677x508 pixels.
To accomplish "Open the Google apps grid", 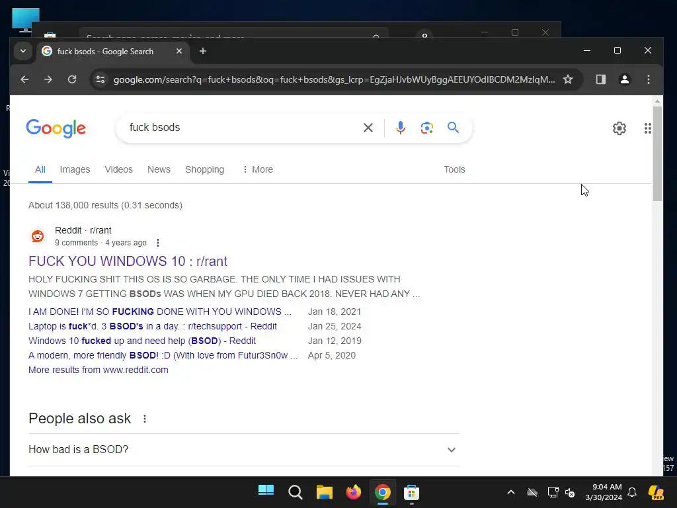I will (x=647, y=128).
